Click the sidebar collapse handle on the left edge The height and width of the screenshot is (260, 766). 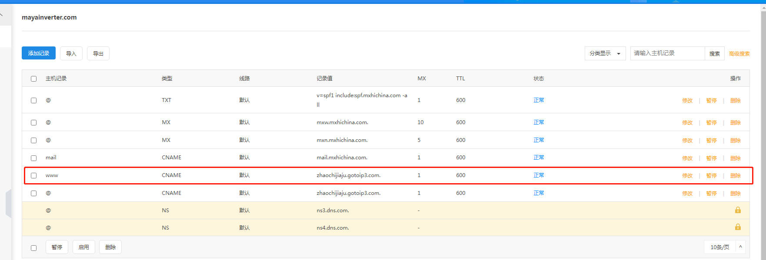point(8,203)
